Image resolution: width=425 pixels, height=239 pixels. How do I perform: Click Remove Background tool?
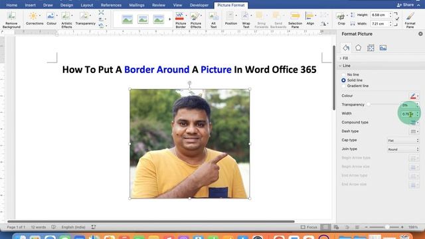[11, 20]
